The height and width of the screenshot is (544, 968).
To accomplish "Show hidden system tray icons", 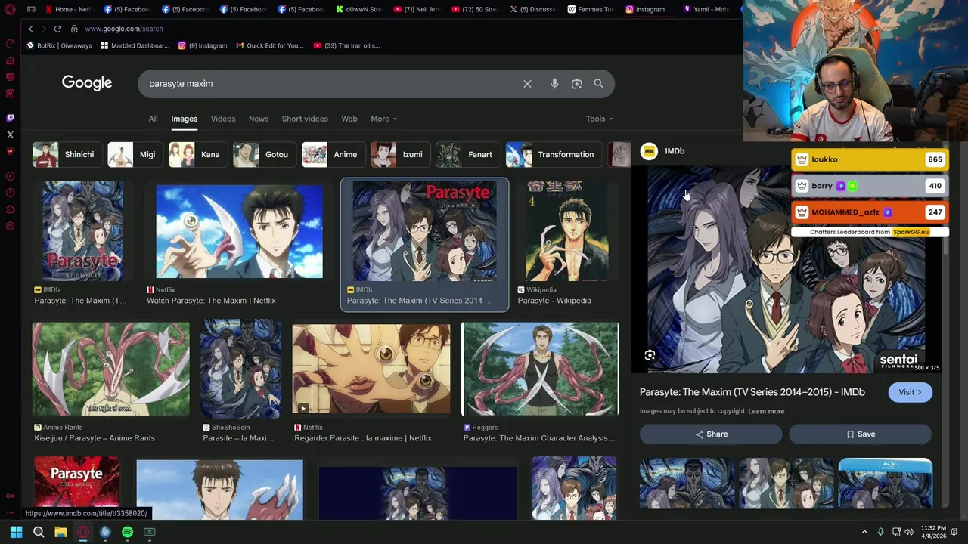I will [x=864, y=532].
